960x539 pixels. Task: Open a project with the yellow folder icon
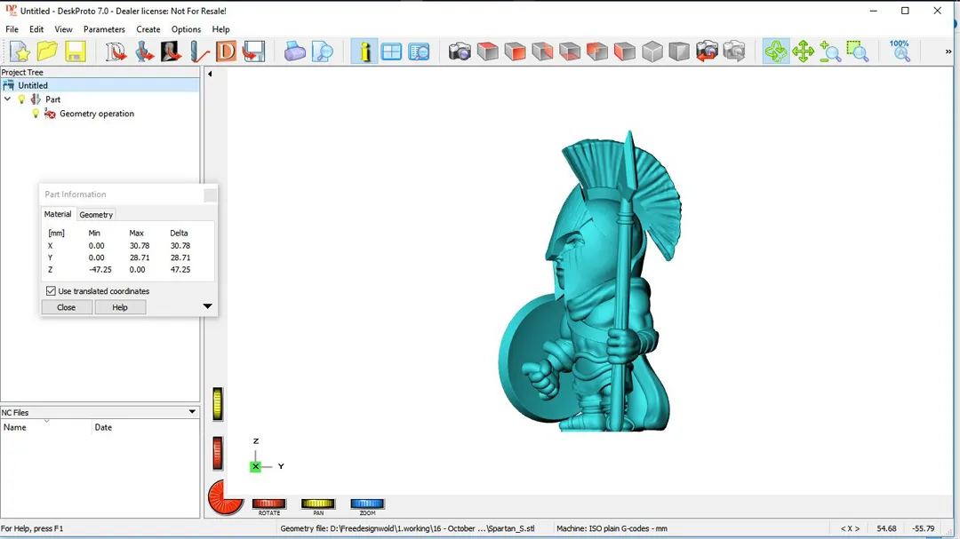(x=47, y=52)
